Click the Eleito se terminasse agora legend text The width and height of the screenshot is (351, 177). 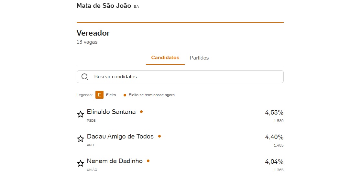click(x=151, y=95)
